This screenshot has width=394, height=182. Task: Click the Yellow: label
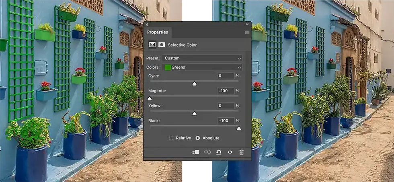click(155, 106)
